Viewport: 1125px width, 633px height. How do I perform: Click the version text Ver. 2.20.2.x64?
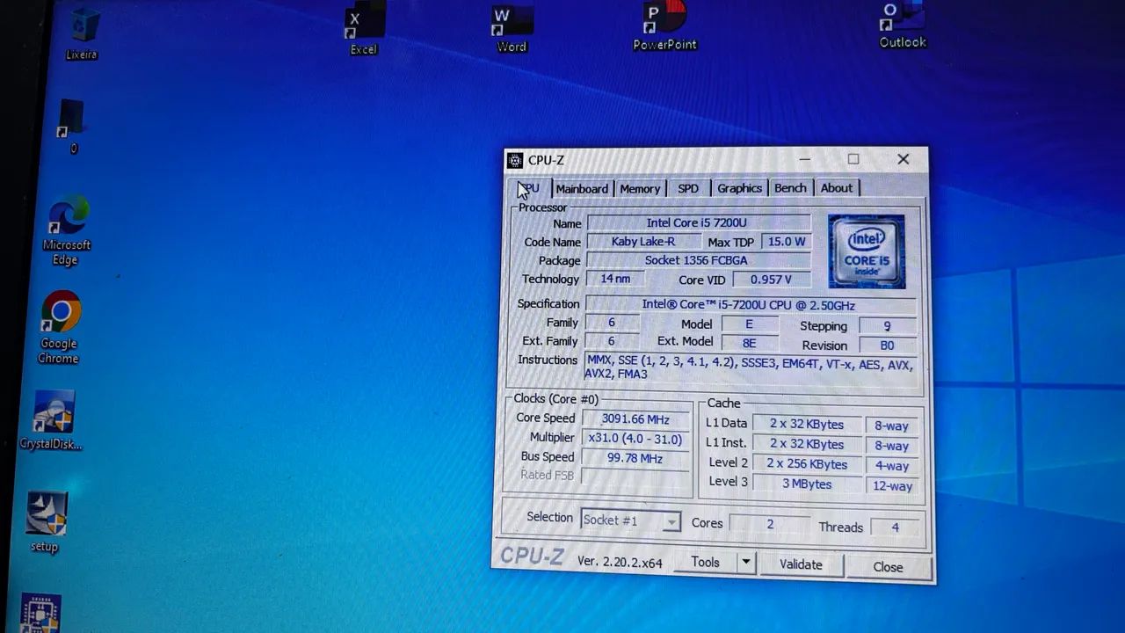click(620, 562)
